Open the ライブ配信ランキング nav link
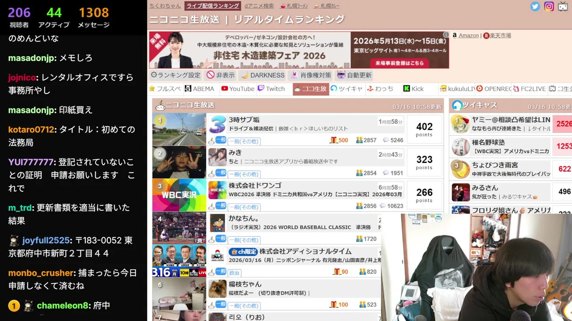This screenshot has width=572, height=321. (x=213, y=6)
